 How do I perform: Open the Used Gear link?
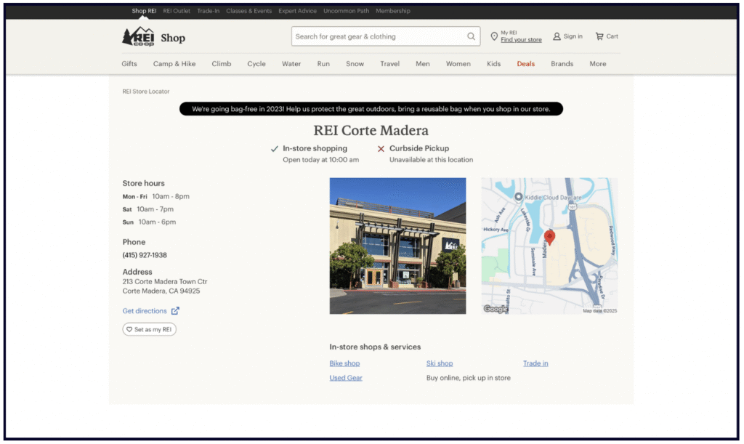coord(346,378)
